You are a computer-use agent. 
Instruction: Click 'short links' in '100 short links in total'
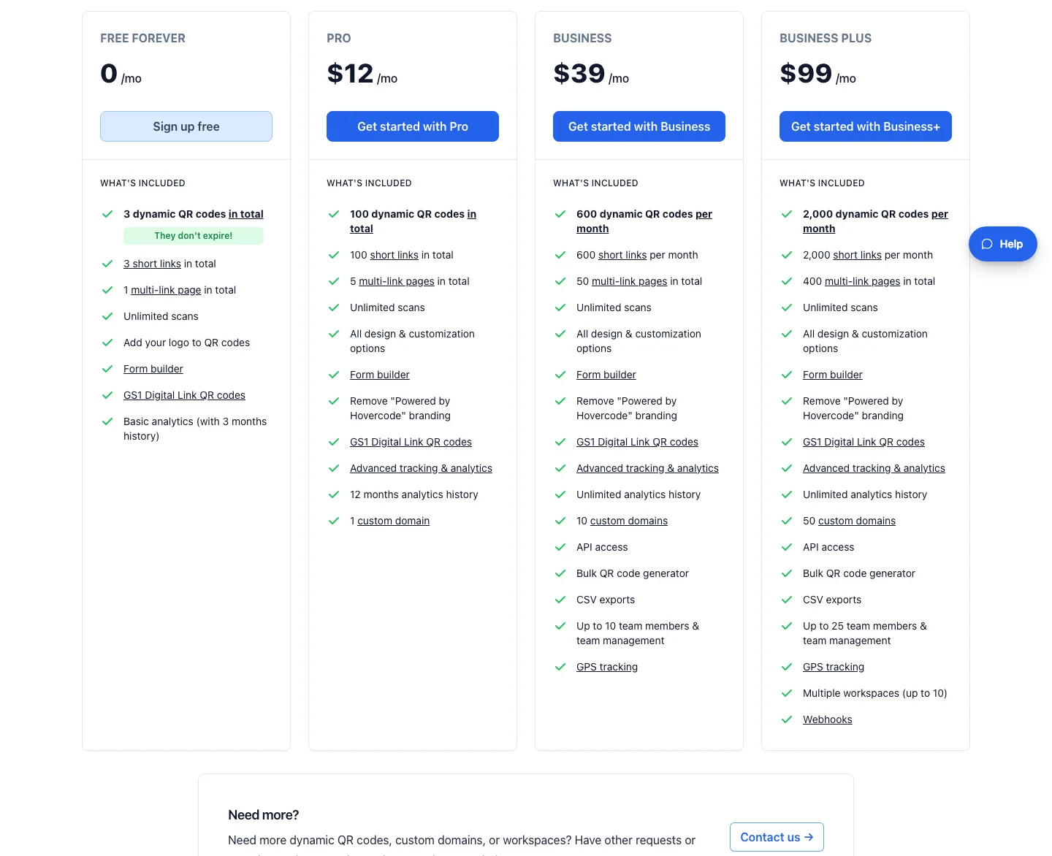pos(394,255)
